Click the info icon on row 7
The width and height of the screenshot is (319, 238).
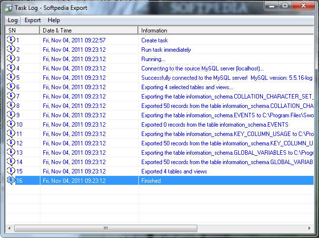pos(11,96)
